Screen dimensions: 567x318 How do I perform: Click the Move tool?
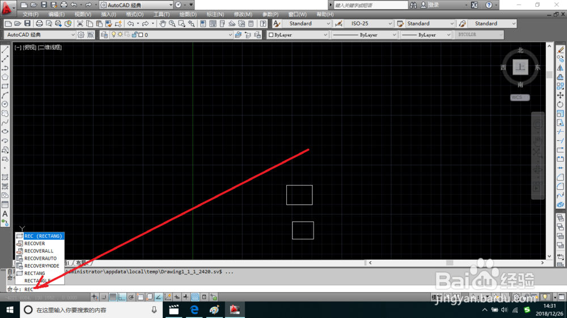560,95
